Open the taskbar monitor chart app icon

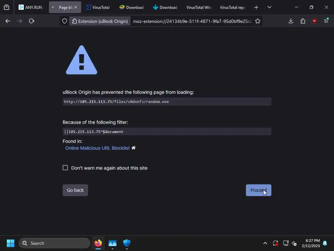click(x=113, y=243)
